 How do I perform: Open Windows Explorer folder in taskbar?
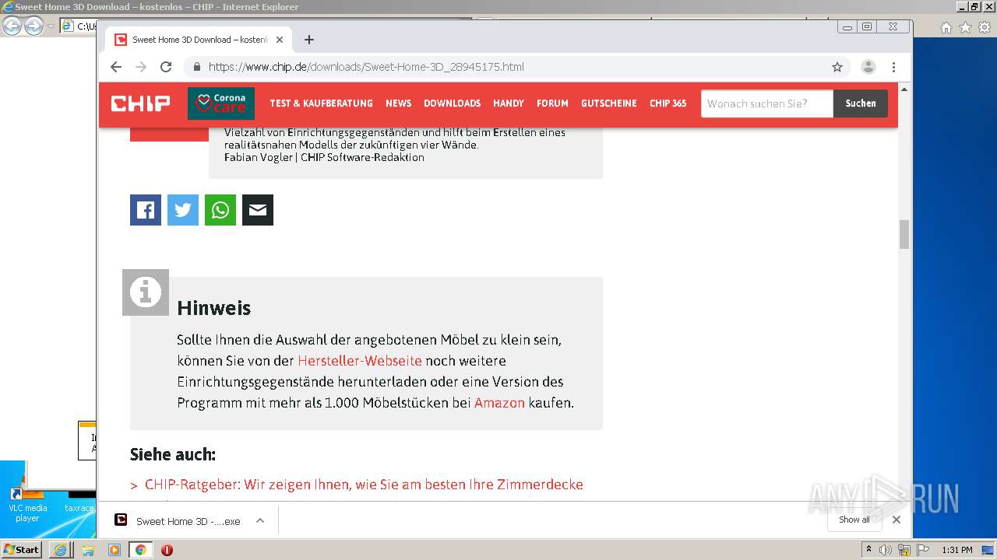pos(88,550)
